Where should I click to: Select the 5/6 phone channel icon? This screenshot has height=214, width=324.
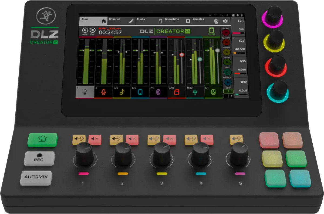[140, 92]
